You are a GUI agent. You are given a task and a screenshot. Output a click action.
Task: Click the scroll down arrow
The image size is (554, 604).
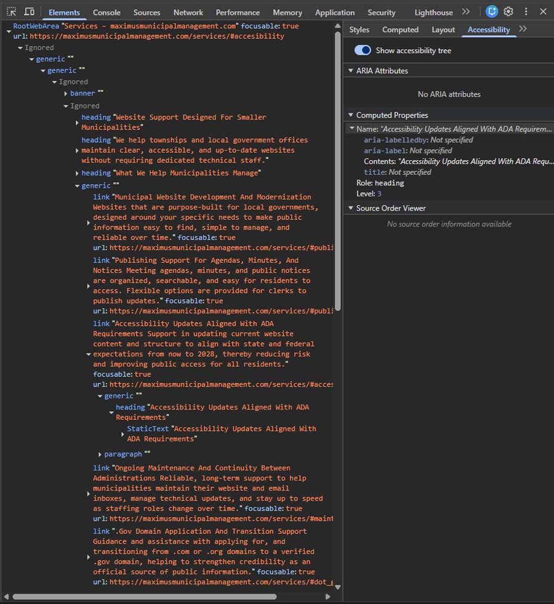click(338, 587)
